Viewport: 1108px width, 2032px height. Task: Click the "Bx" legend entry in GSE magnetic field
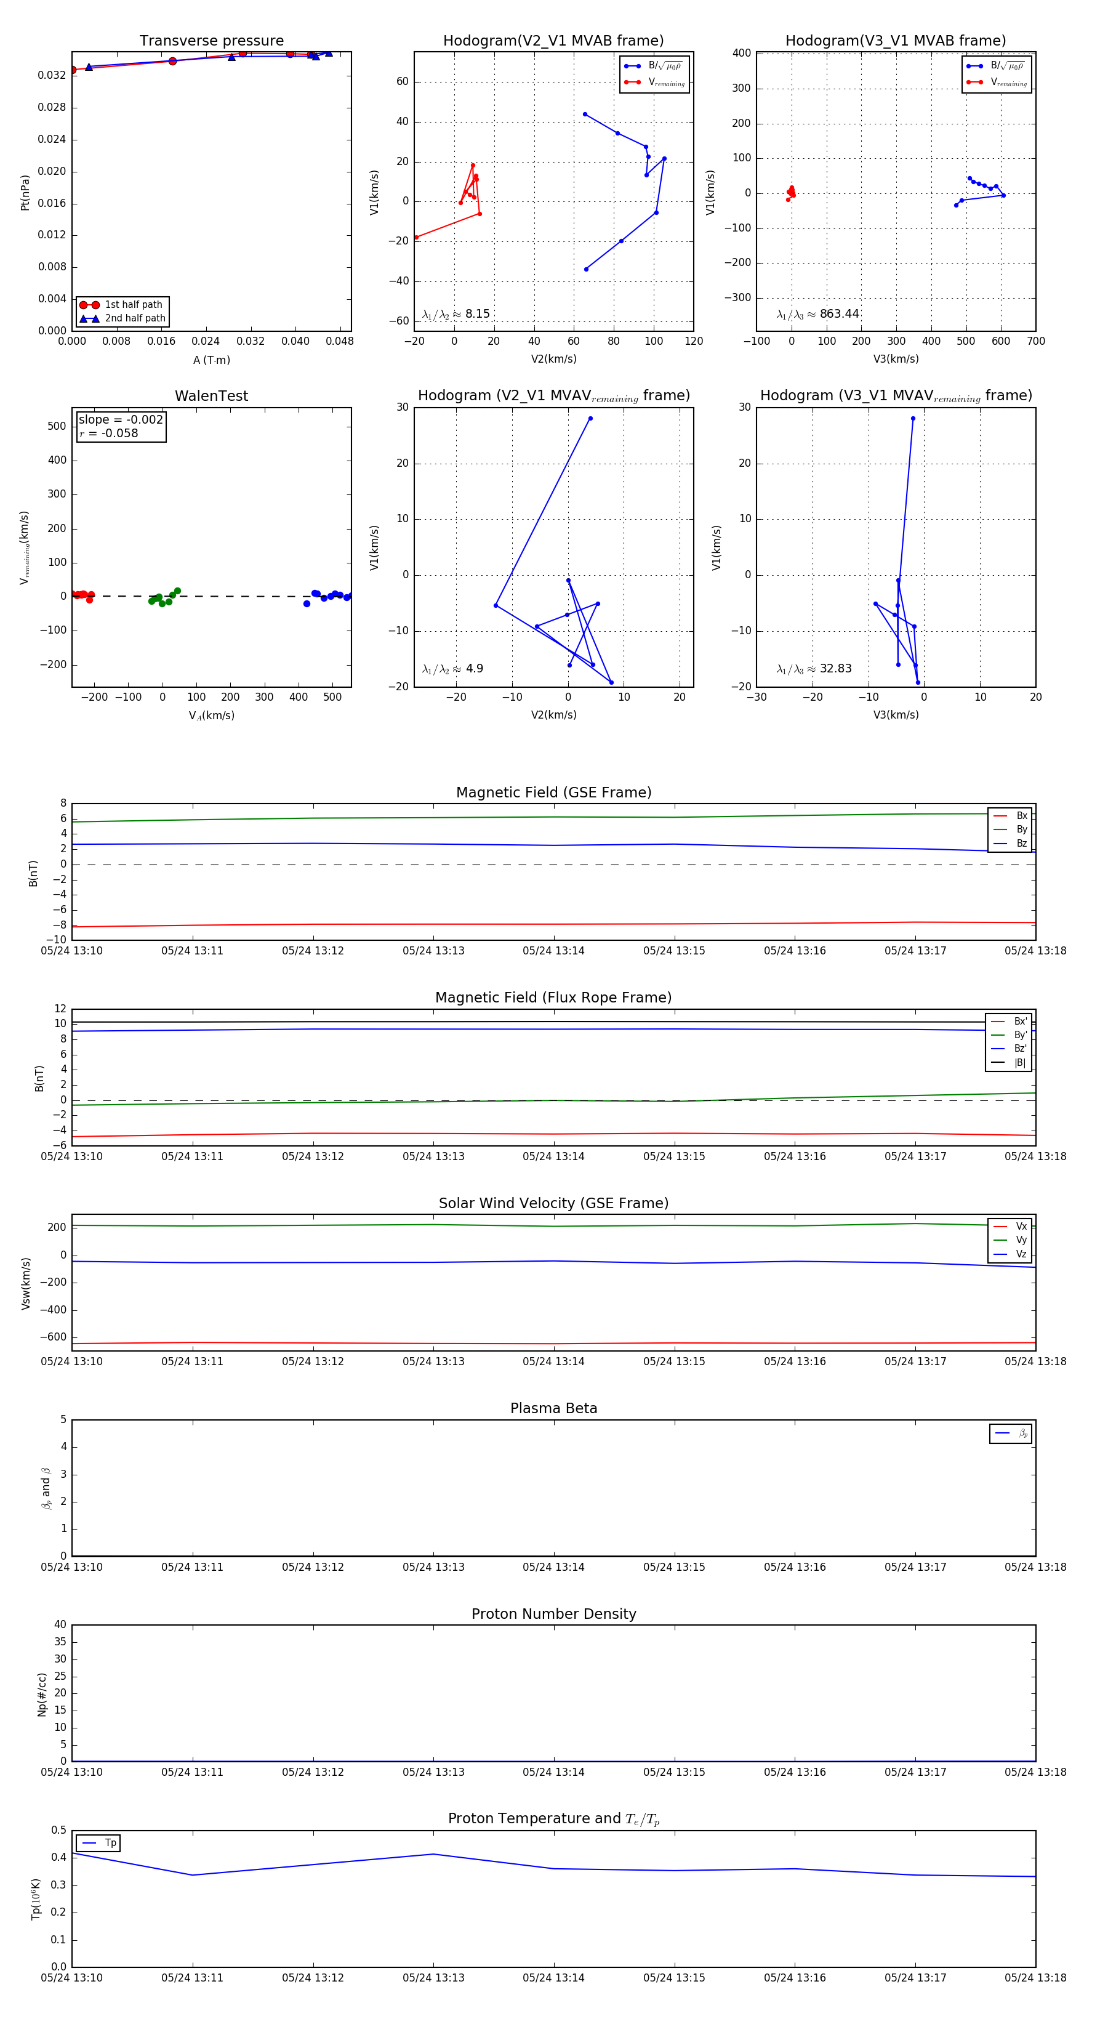point(1010,816)
